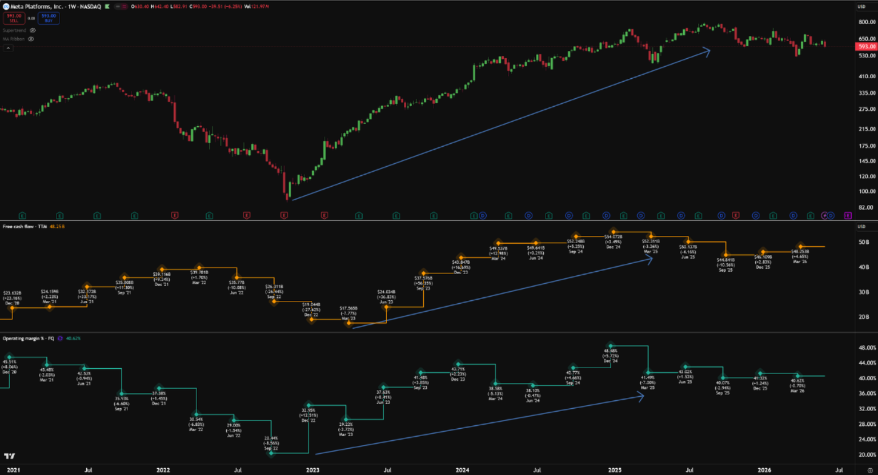Click the Free cash flow · TTM legend title
The height and width of the screenshot is (475, 878).
pyautogui.click(x=25, y=227)
